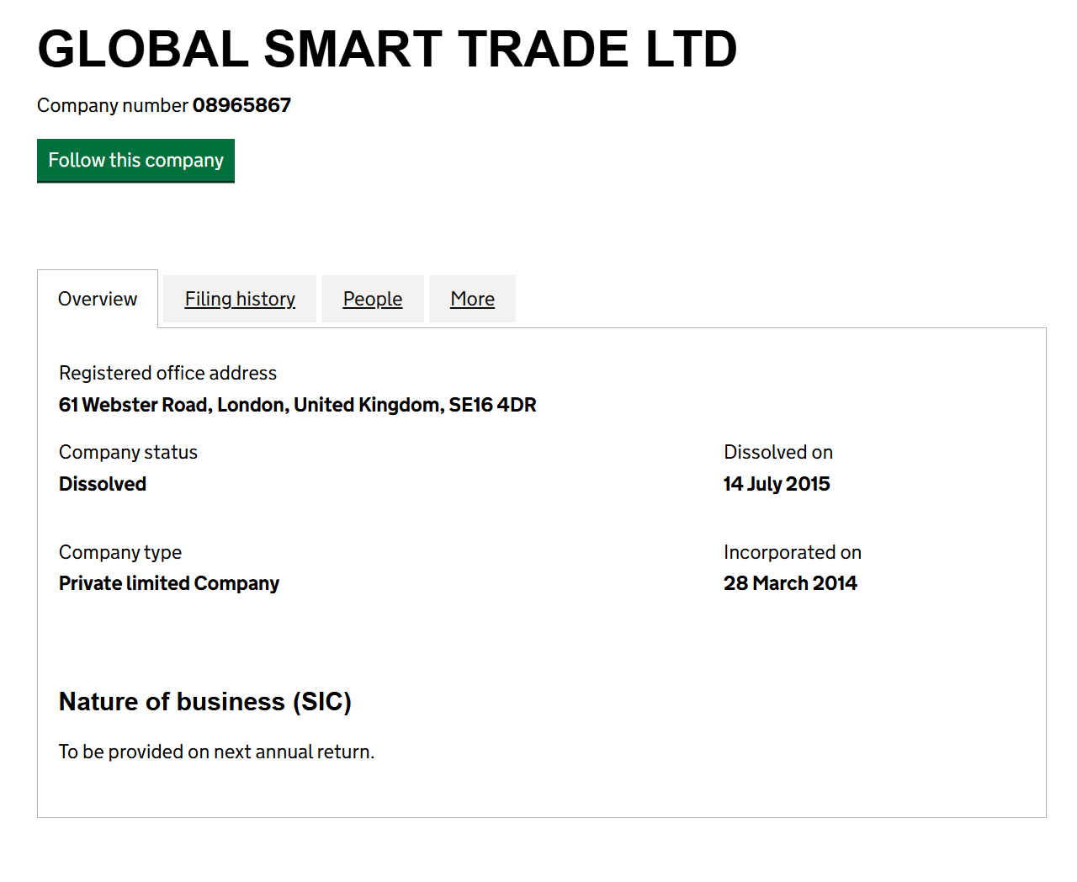Image resolution: width=1077 pixels, height=882 pixels.
Task: Open the Filing history tab
Action: tap(240, 299)
